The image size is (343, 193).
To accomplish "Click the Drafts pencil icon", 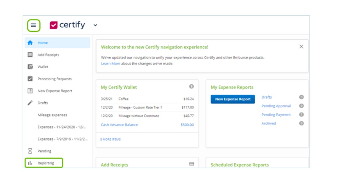I will [x=30, y=103].
